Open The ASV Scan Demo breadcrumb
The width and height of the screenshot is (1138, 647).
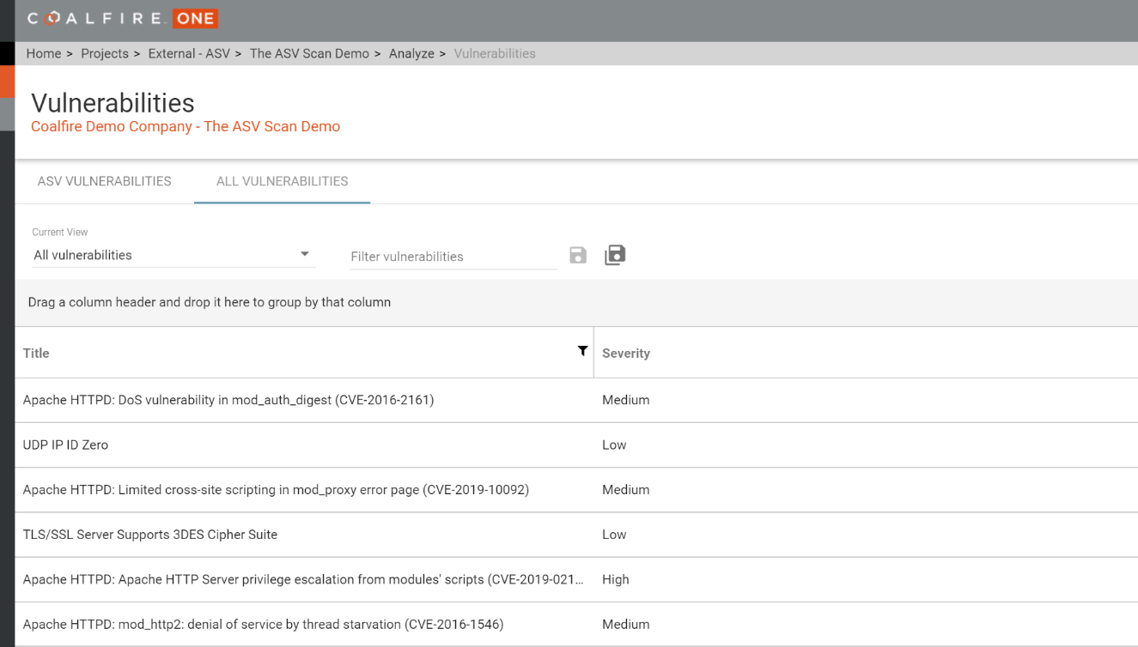(309, 53)
